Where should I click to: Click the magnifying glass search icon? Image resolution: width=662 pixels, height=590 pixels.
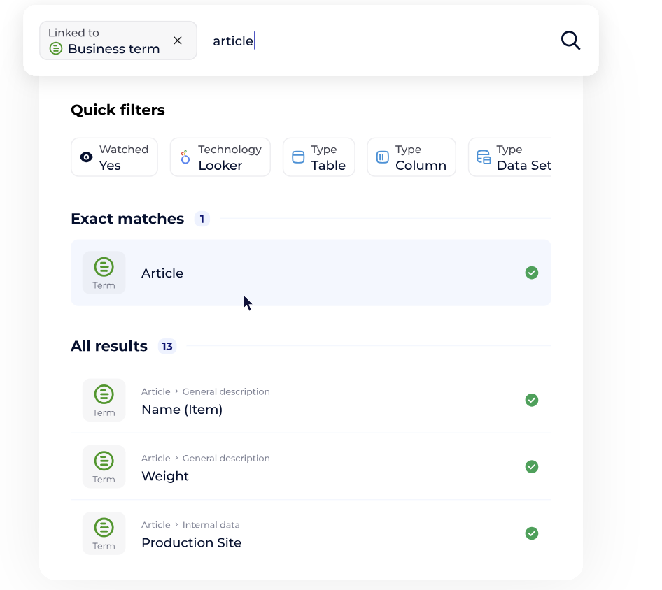(x=570, y=41)
